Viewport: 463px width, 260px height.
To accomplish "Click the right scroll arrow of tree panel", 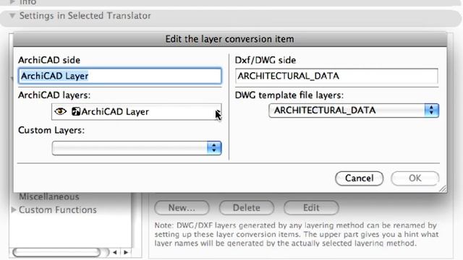I will (x=126, y=252).
